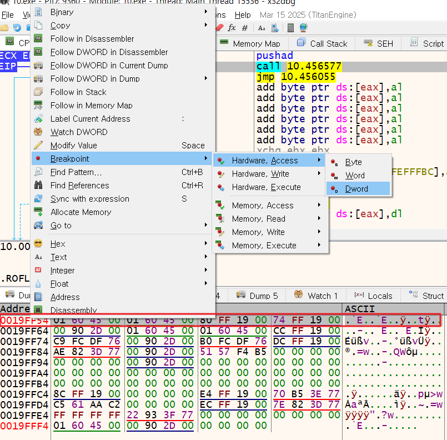Open the Copy submenu
The height and width of the screenshot is (440, 447).
click(x=123, y=26)
